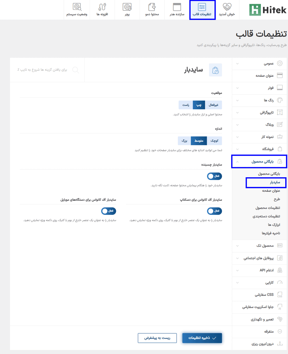Open the تنظیمات دسته‌بندی submenu item
Viewport: 288px width, 354px height.
[x=266, y=216]
